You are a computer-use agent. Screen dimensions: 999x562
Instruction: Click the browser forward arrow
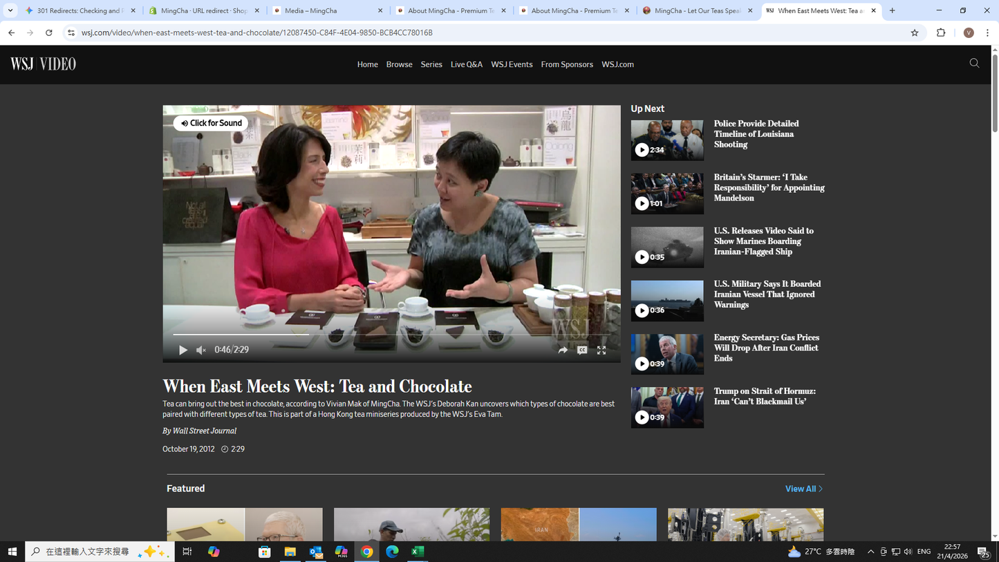pos(30,32)
